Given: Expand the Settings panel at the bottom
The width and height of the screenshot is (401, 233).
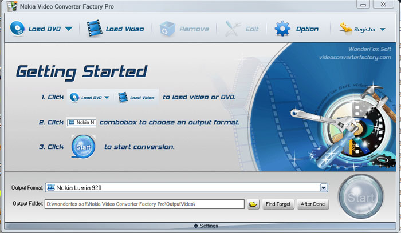Looking at the screenshot, I should click(200, 226).
